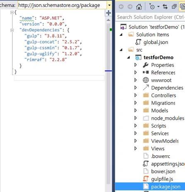Click the Forward navigation arrow in Solution Explorer

pyautogui.click(x=130, y=7)
